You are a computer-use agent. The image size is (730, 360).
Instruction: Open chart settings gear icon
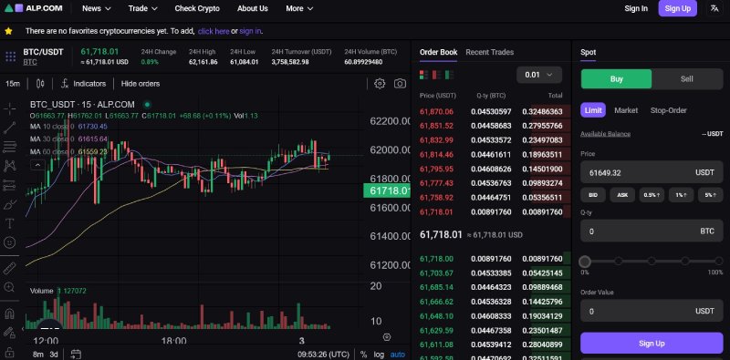pyautogui.click(x=380, y=84)
